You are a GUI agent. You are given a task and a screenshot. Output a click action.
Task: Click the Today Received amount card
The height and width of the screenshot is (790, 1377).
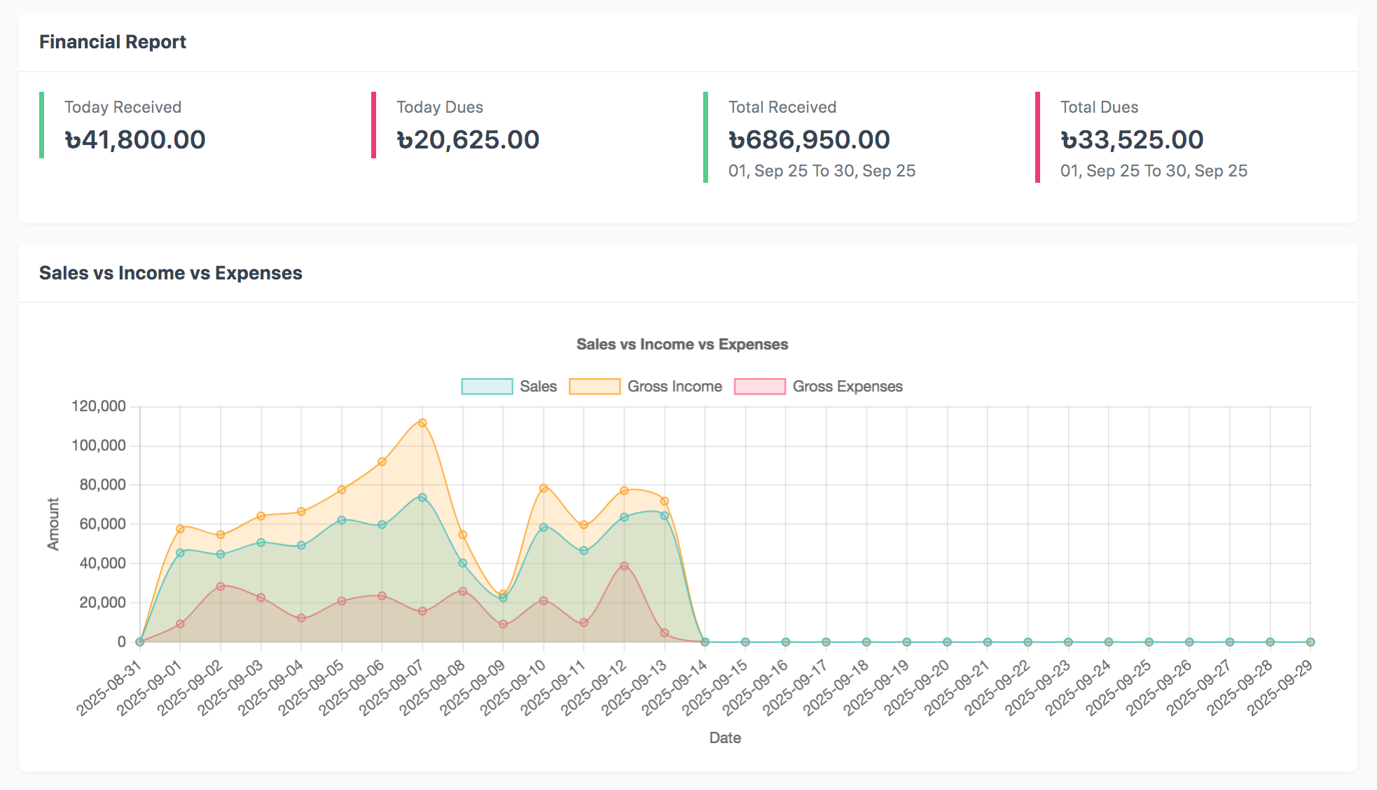tap(134, 139)
